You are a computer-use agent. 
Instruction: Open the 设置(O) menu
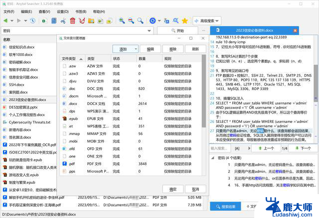(63, 11)
